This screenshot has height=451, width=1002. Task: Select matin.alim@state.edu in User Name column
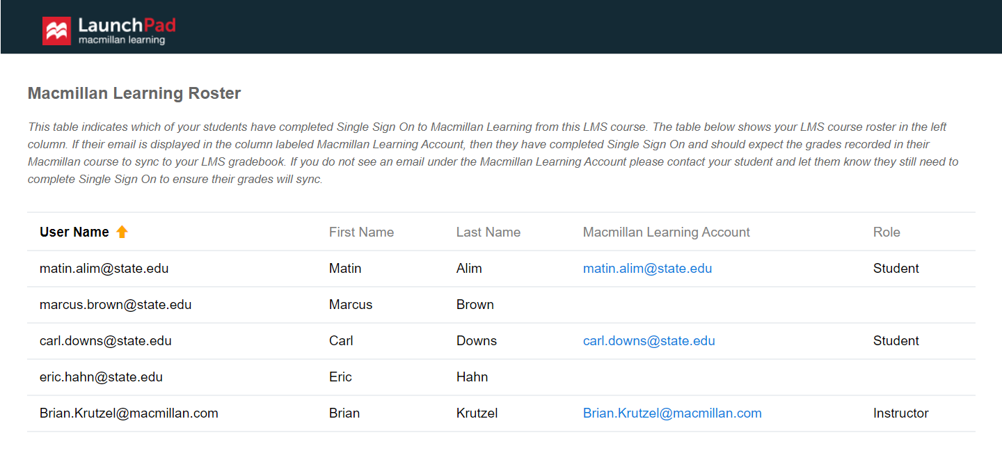[104, 269]
